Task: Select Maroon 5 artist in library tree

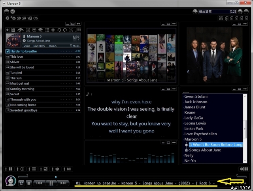Action: tap(193, 139)
